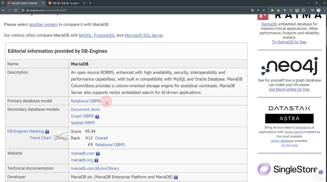Screen dimensions: 327x182
Task: Open a new browser tab
Action: click(90, 3)
